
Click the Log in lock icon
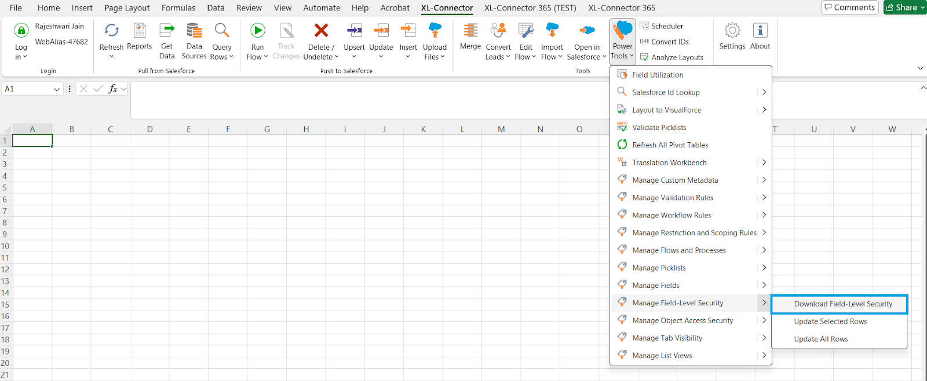[x=21, y=31]
